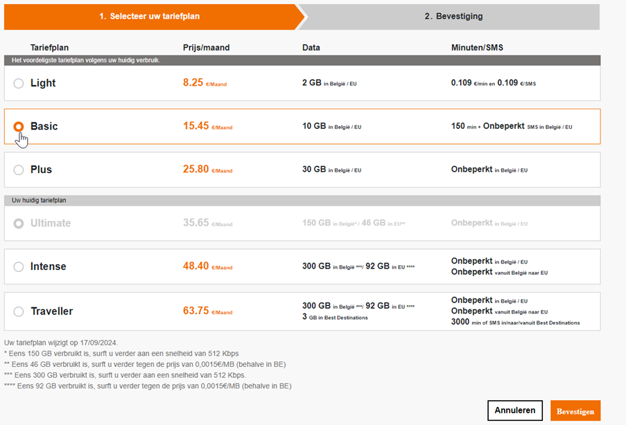Select the Light plan radio button

[x=19, y=83]
